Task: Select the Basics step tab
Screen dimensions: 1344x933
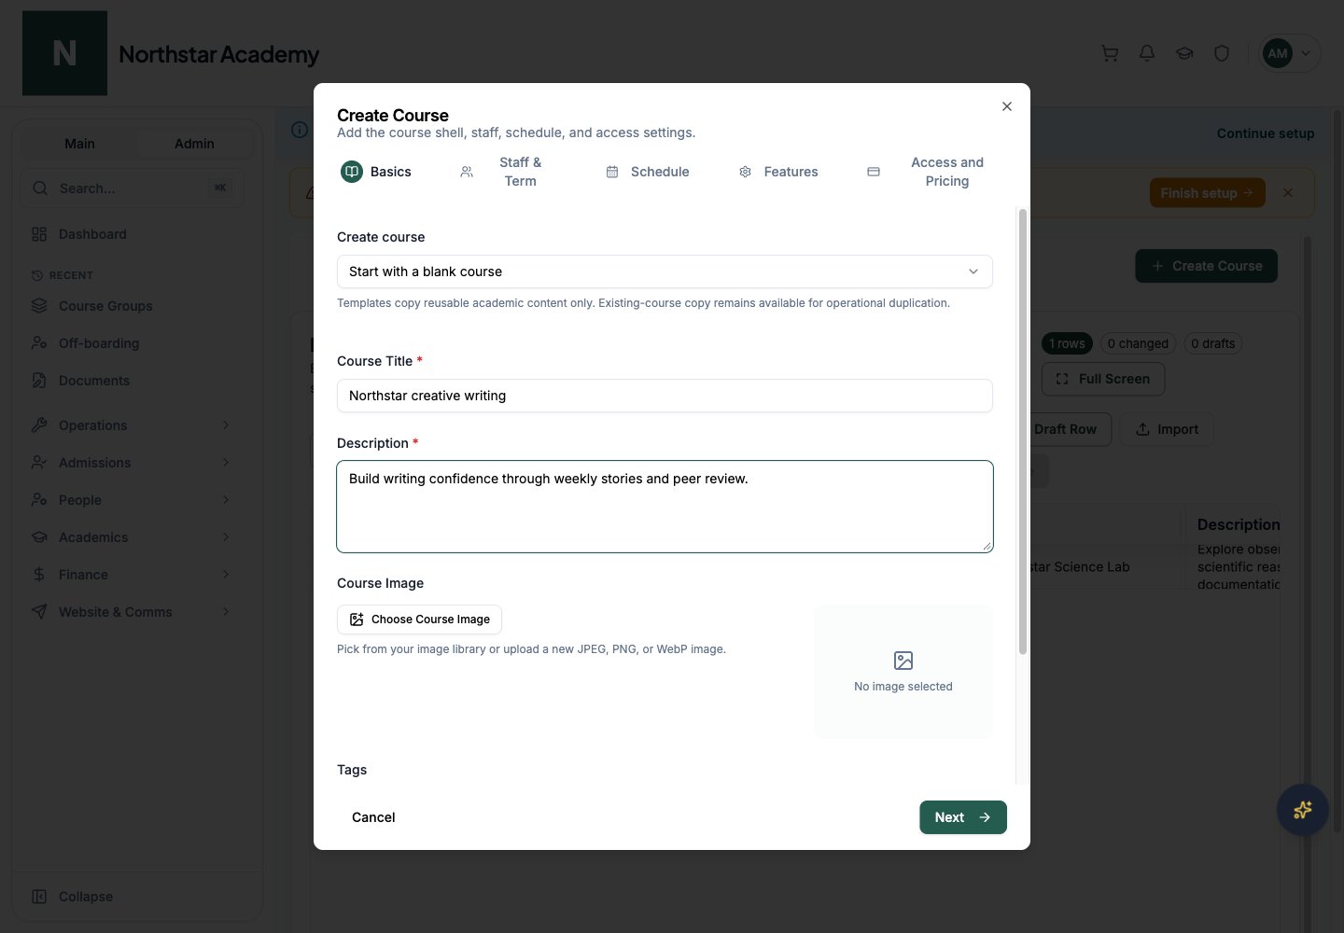Action: click(x=377, y=172)
